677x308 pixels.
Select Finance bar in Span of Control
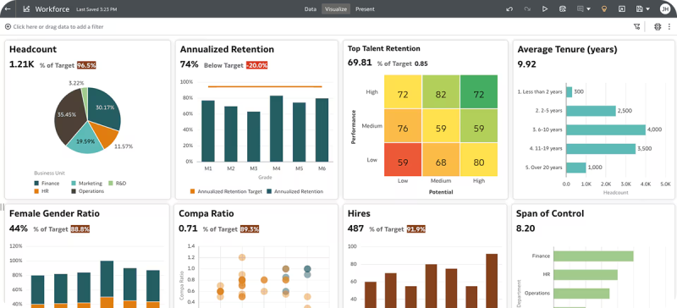(x=593, y=256)
